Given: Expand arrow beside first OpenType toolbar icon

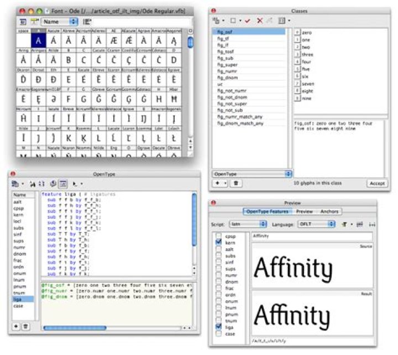Looking at the screenshot, I should [x=23, y=184].
